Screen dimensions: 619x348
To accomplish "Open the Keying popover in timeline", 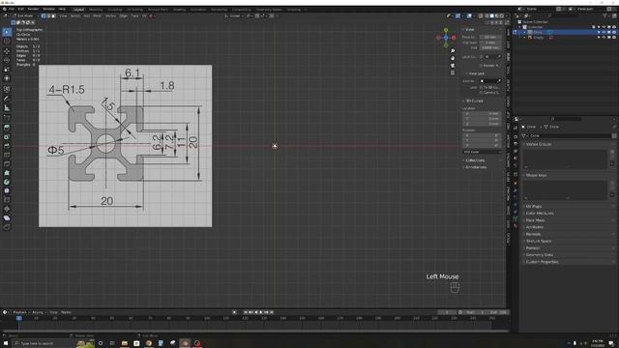I will coord(39,312).
